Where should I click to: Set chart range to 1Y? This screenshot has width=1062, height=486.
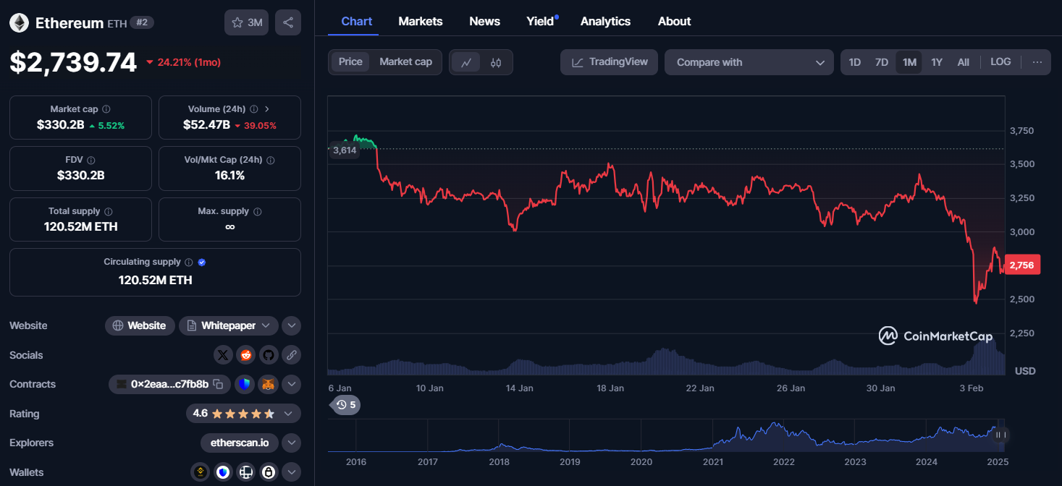tap(937, 62)
